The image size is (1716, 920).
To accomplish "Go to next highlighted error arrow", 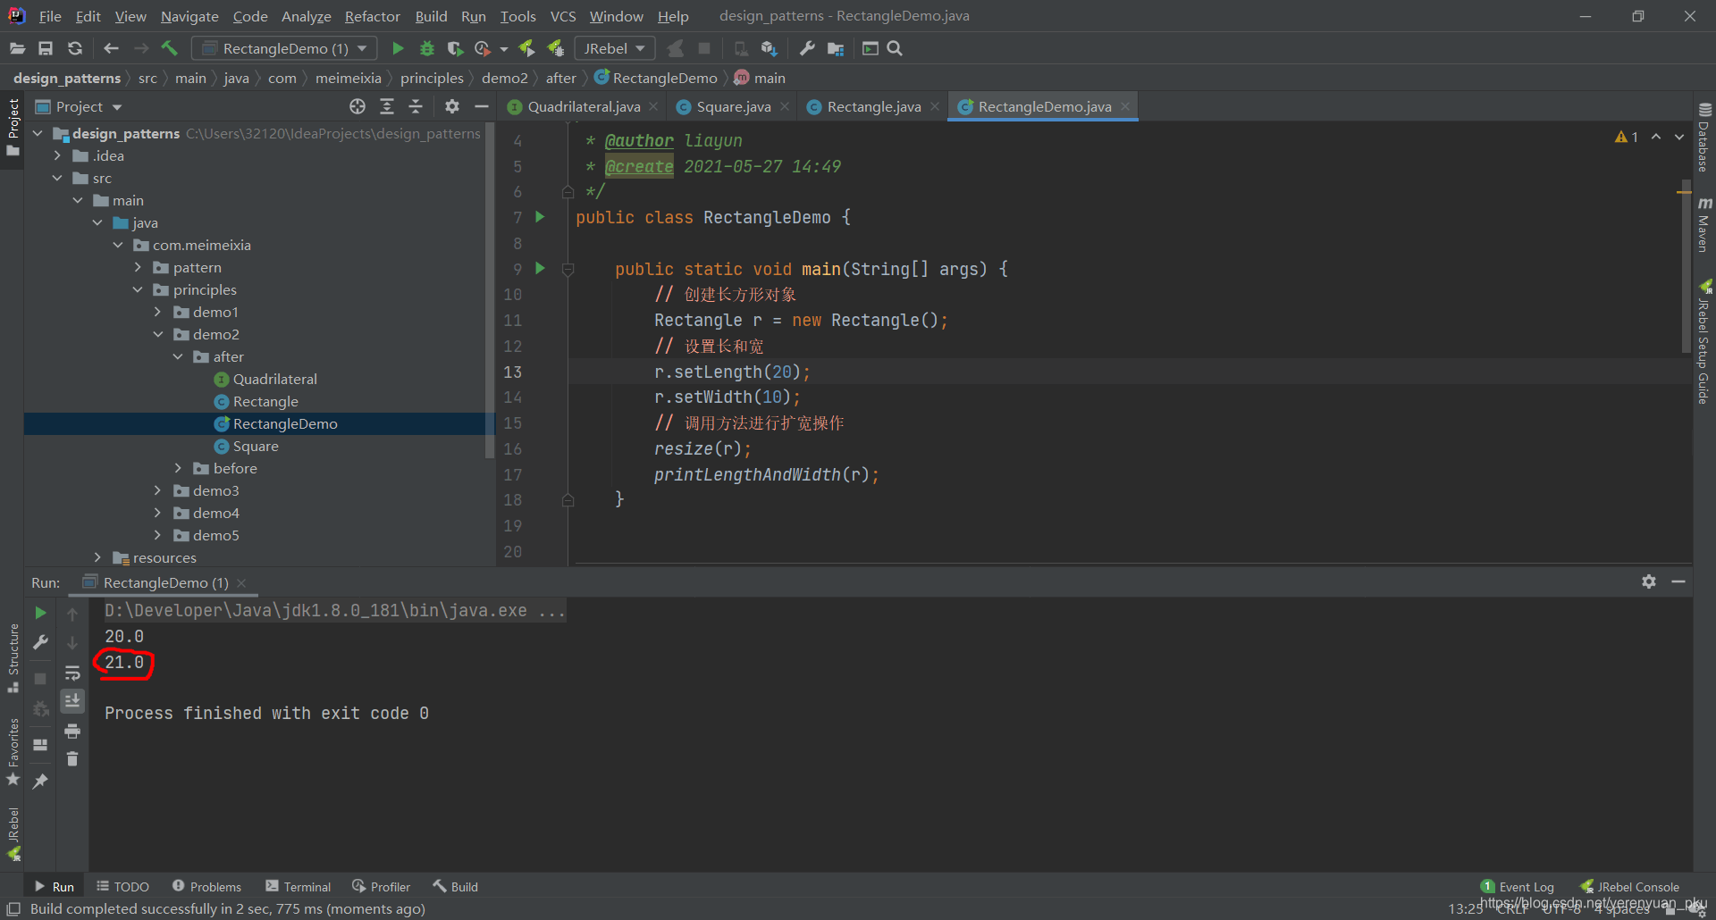I will click(1679, 137).
